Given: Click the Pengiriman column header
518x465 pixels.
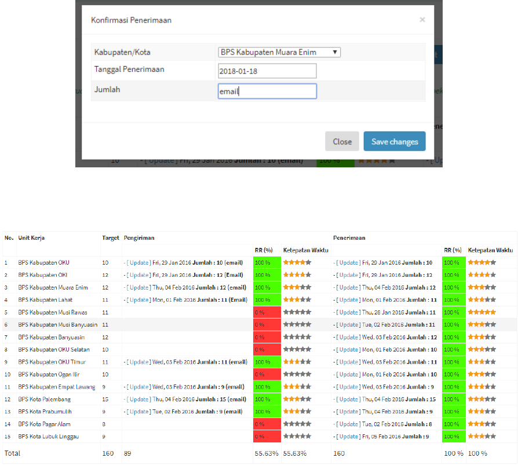Looking at the screenshot, I should tap(139, 238).
